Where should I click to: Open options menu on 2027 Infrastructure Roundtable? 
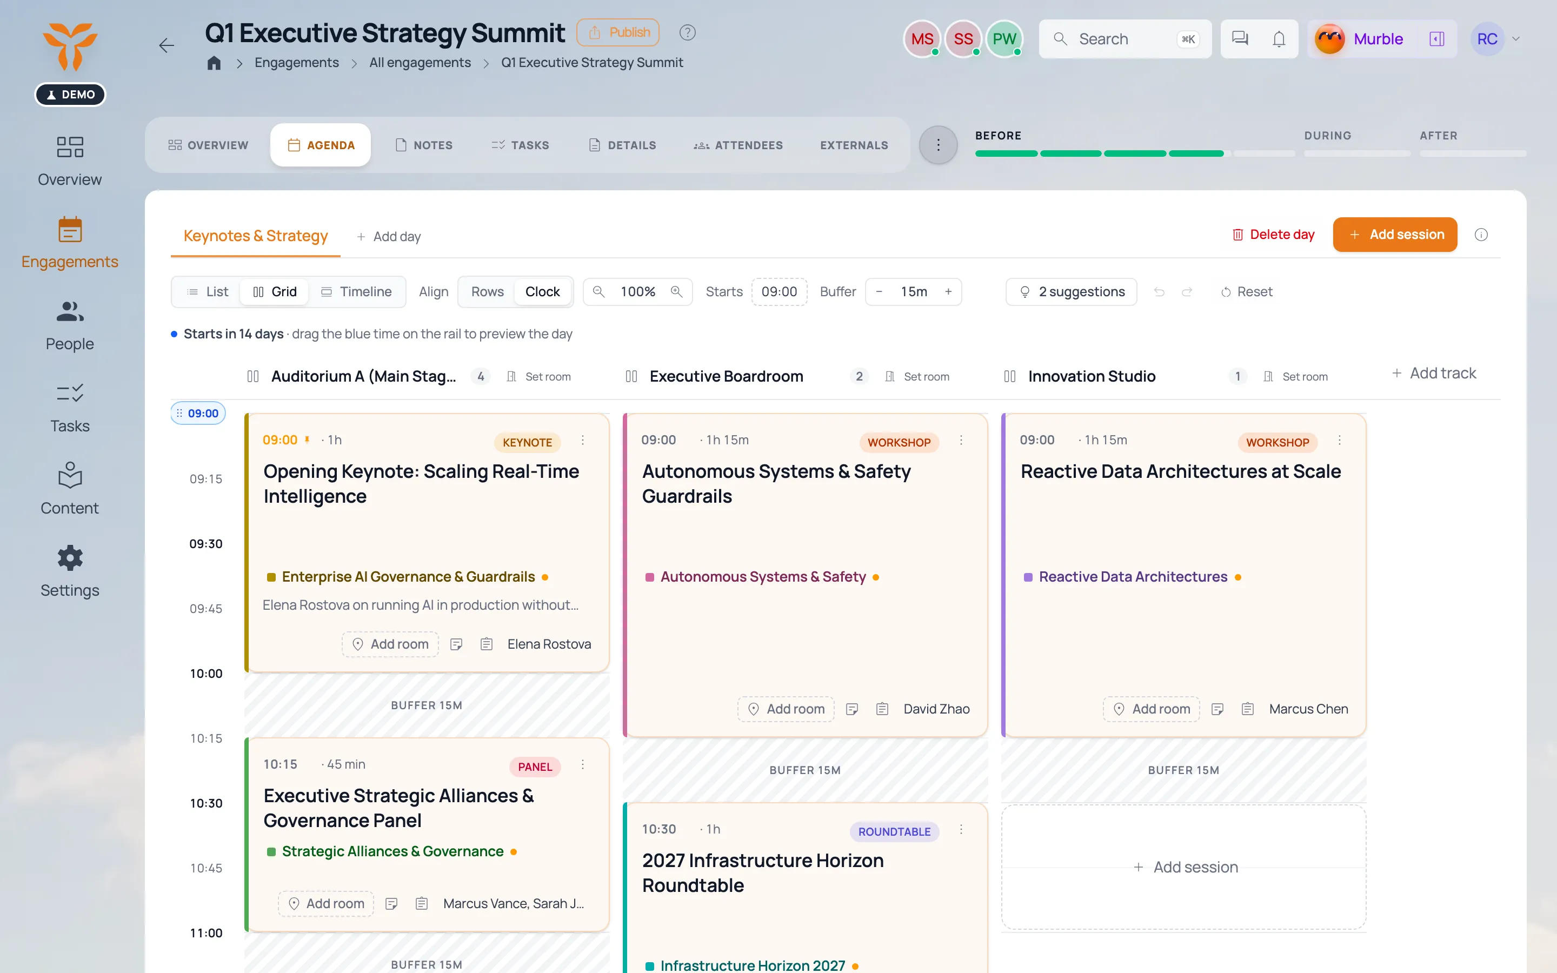[961, 830]
